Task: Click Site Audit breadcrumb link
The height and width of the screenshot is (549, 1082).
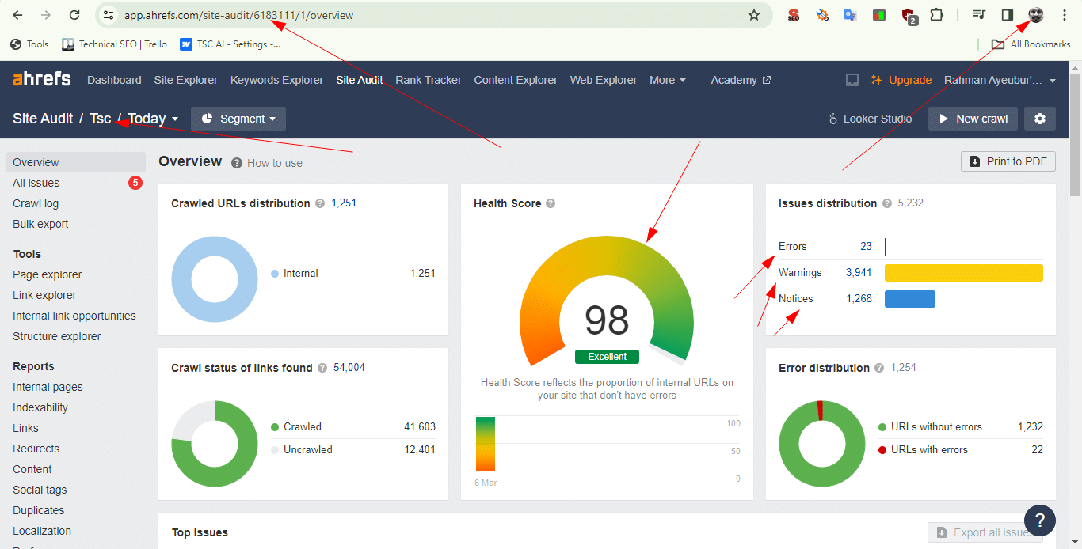Action: [x=43, y=119]
